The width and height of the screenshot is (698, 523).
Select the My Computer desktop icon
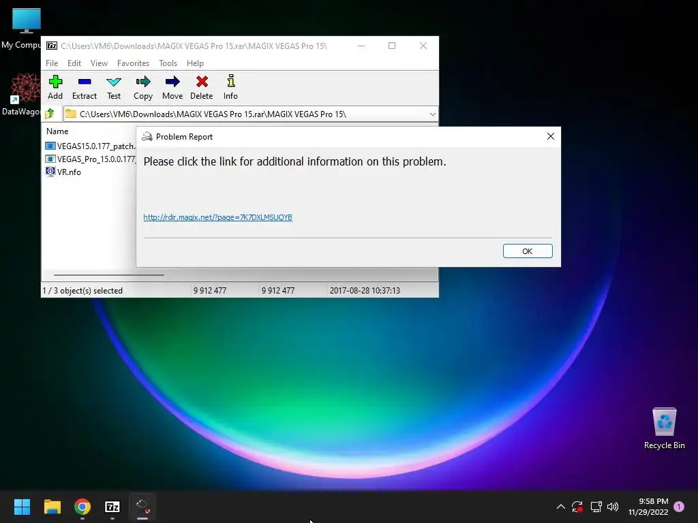coord(21,29)
